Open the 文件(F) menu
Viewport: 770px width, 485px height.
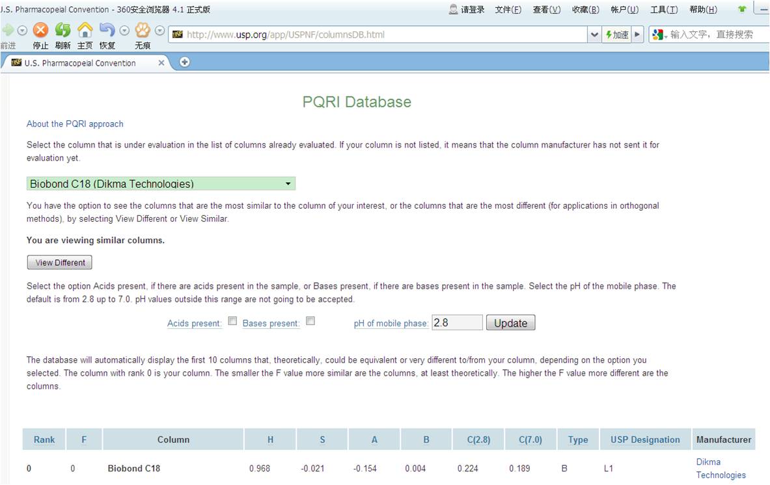(x=508, y=9)
